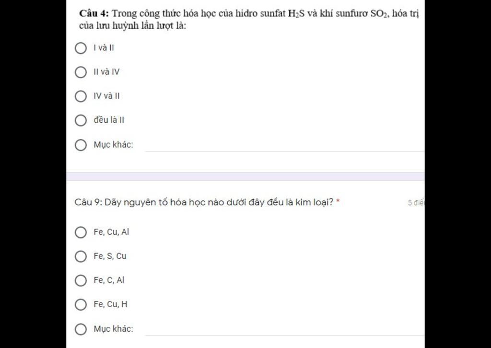
Task: Click the bold 'Câu 4:' heading label
Action: click(94, 14)
